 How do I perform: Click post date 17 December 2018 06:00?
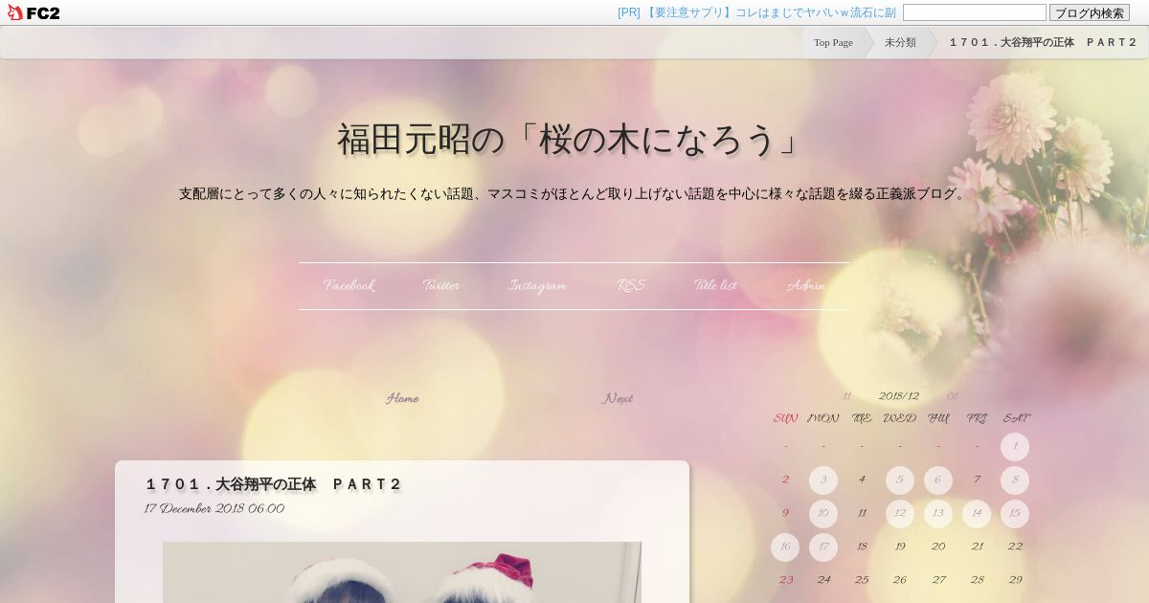coord(214,509)
